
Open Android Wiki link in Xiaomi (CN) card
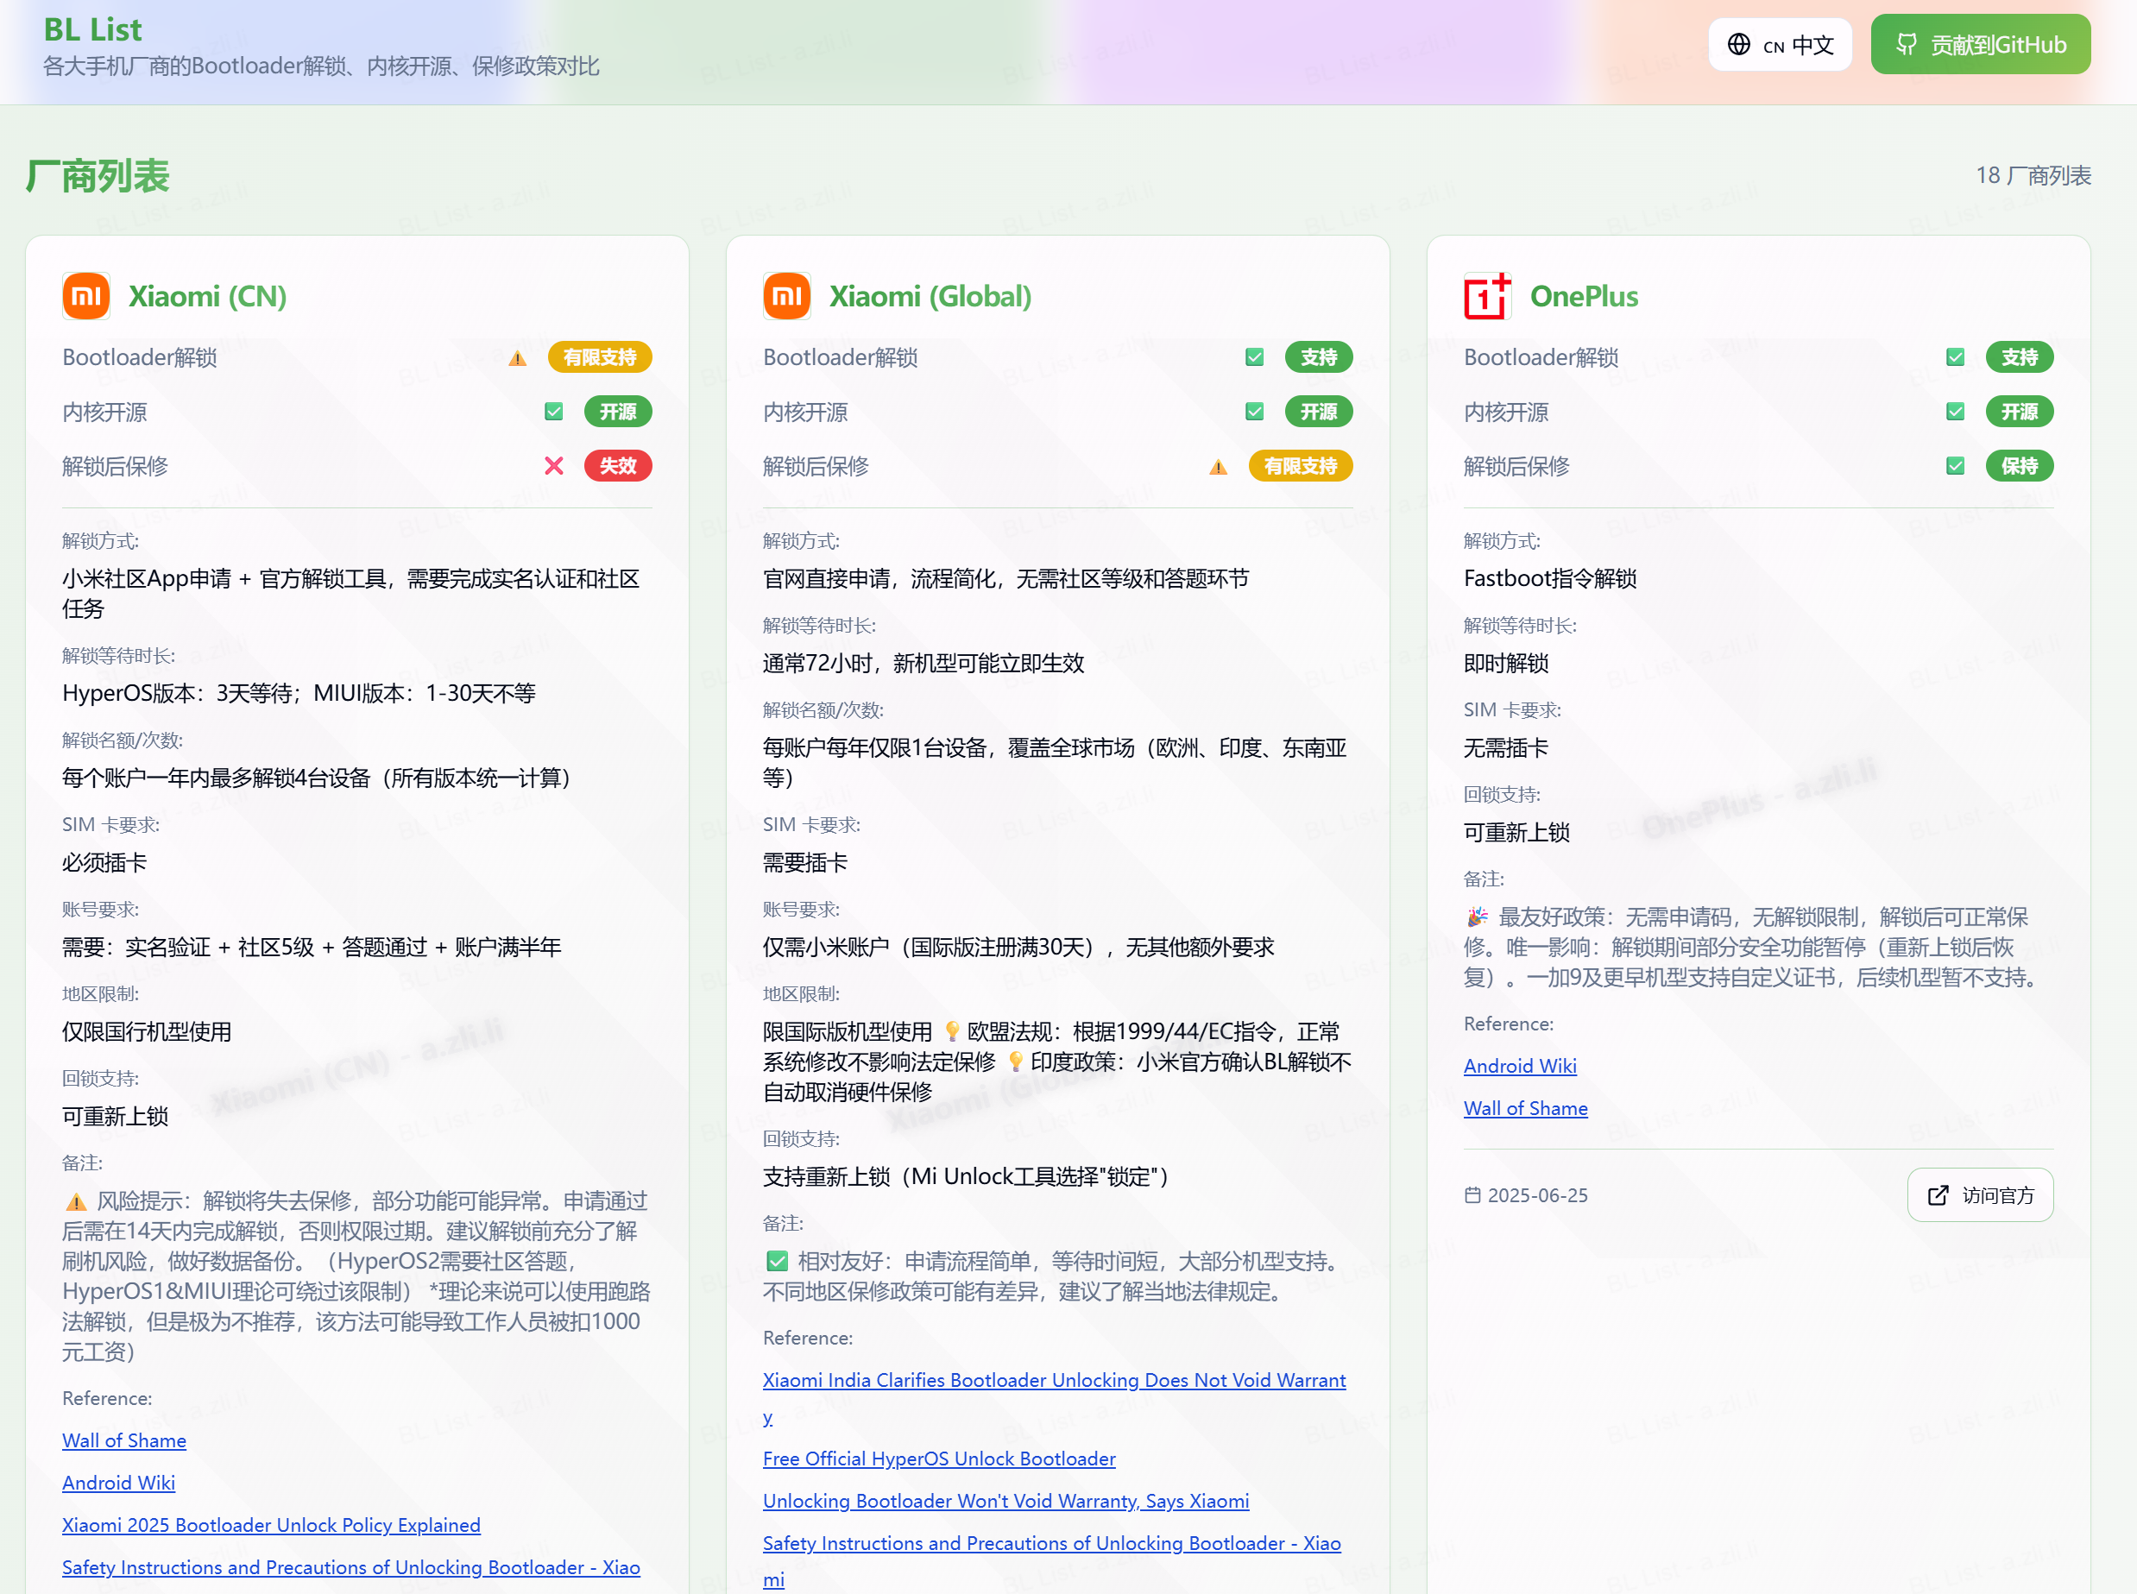click(x=118, y=1483)
